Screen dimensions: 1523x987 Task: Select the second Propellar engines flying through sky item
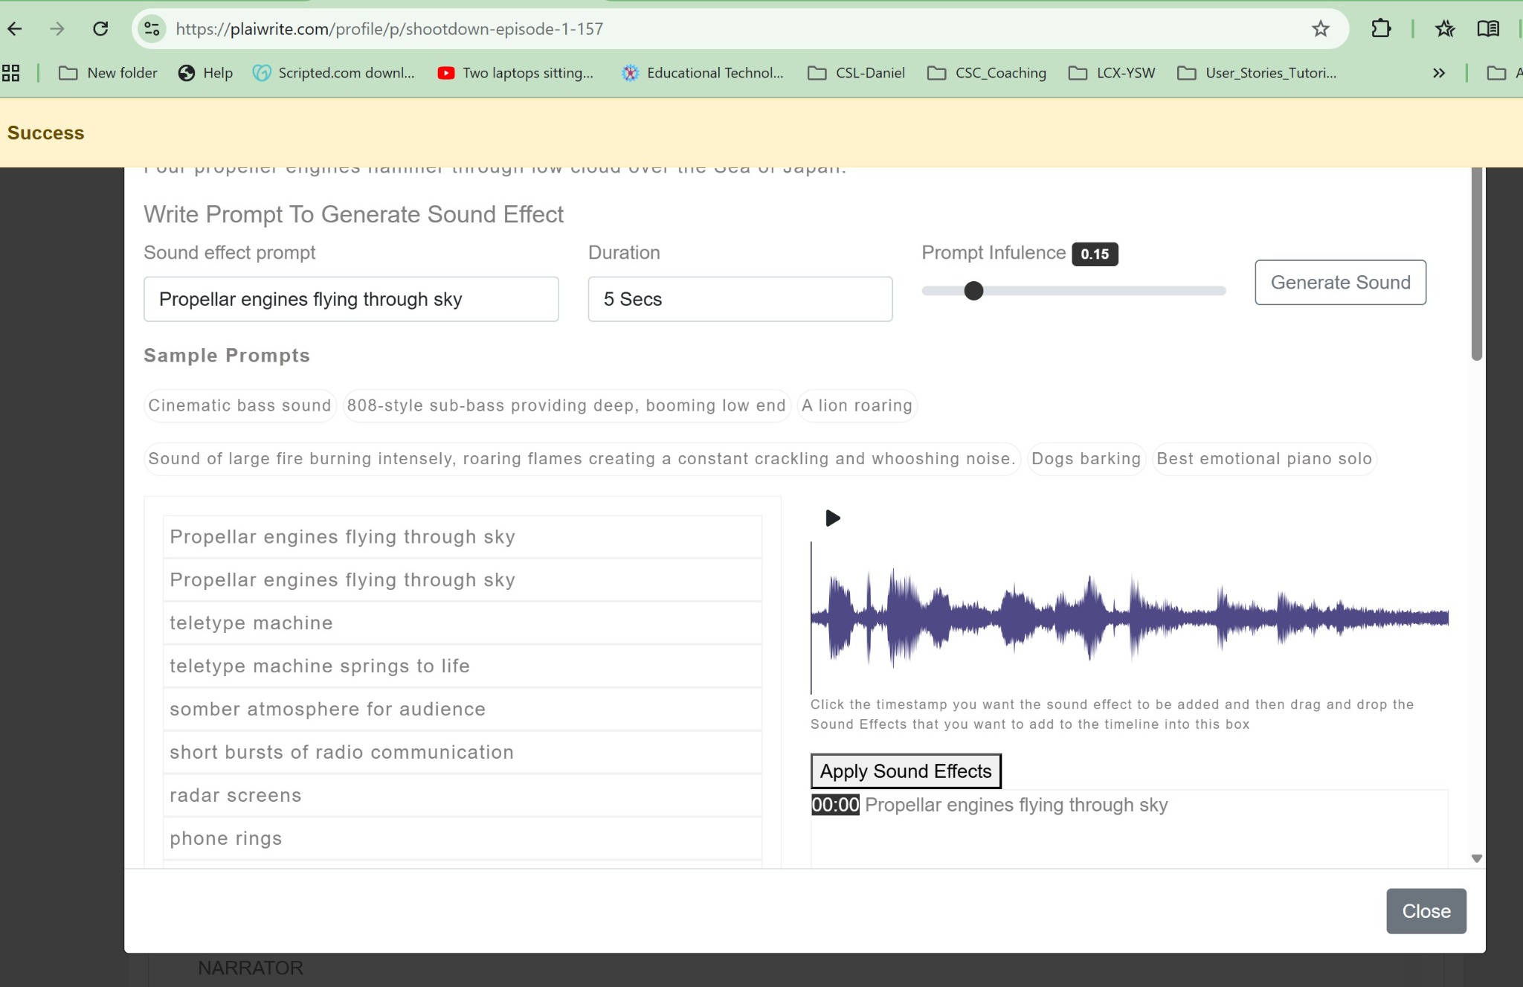pyautogui.click(x=462, y=580)
